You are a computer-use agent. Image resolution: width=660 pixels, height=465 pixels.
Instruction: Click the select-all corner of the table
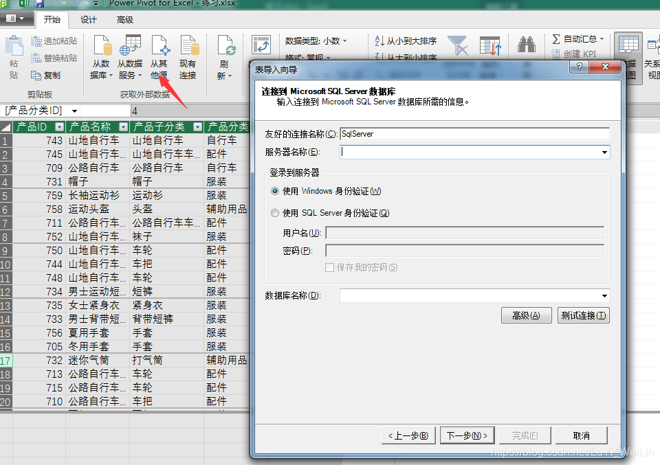coord(6,127)
